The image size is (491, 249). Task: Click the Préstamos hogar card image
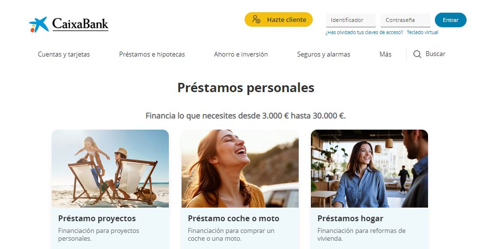369,169
